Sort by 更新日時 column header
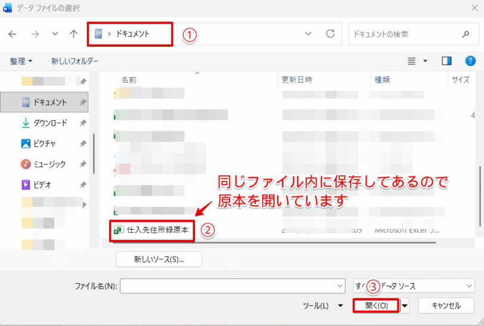The height and width of the screenshot is (326, 484). [x=297, y=80]
